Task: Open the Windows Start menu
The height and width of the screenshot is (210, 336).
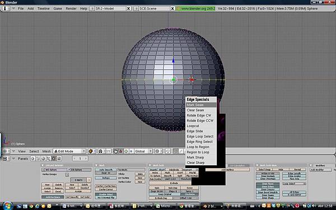Action: pyautogui.click(x=8, y=206)
